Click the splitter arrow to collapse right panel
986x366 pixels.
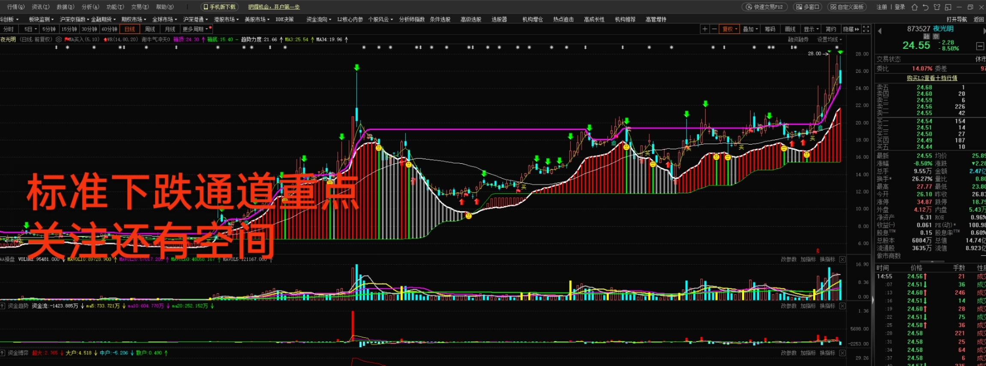[872, 300]
